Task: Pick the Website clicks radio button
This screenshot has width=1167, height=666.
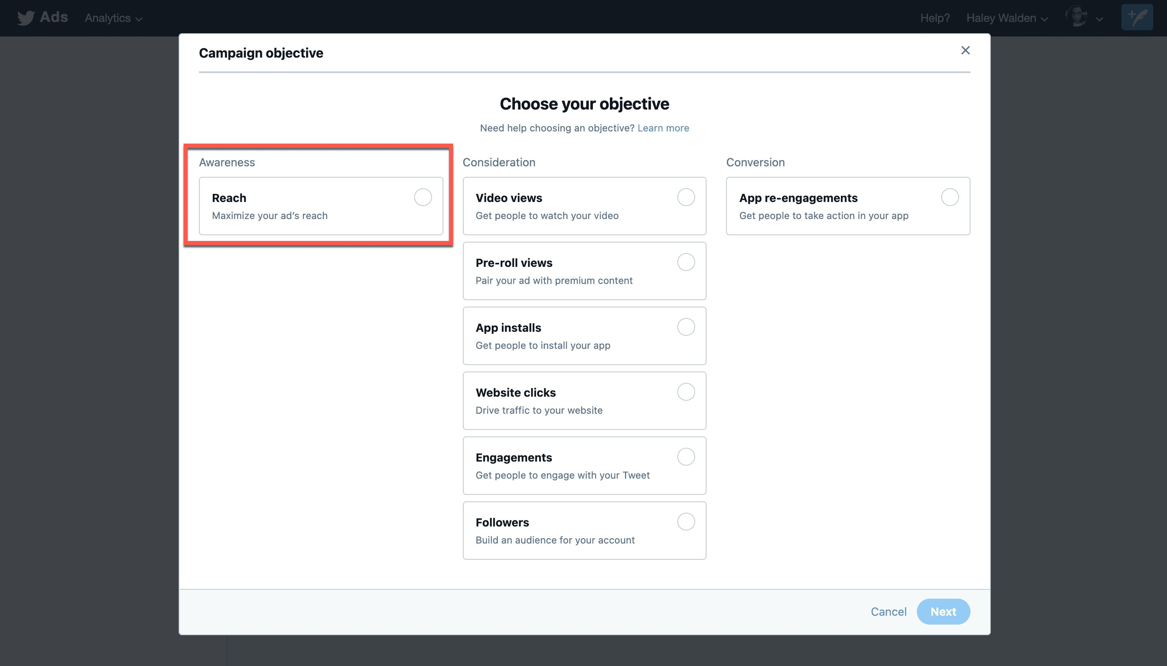Action: (x=686, y=392)
